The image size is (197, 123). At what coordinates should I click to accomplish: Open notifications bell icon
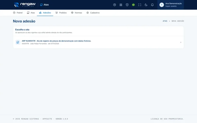pyautogui.click(x=152, y=5)
